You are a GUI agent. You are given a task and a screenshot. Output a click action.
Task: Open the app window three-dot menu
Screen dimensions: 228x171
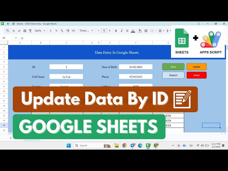coord(199,24)
